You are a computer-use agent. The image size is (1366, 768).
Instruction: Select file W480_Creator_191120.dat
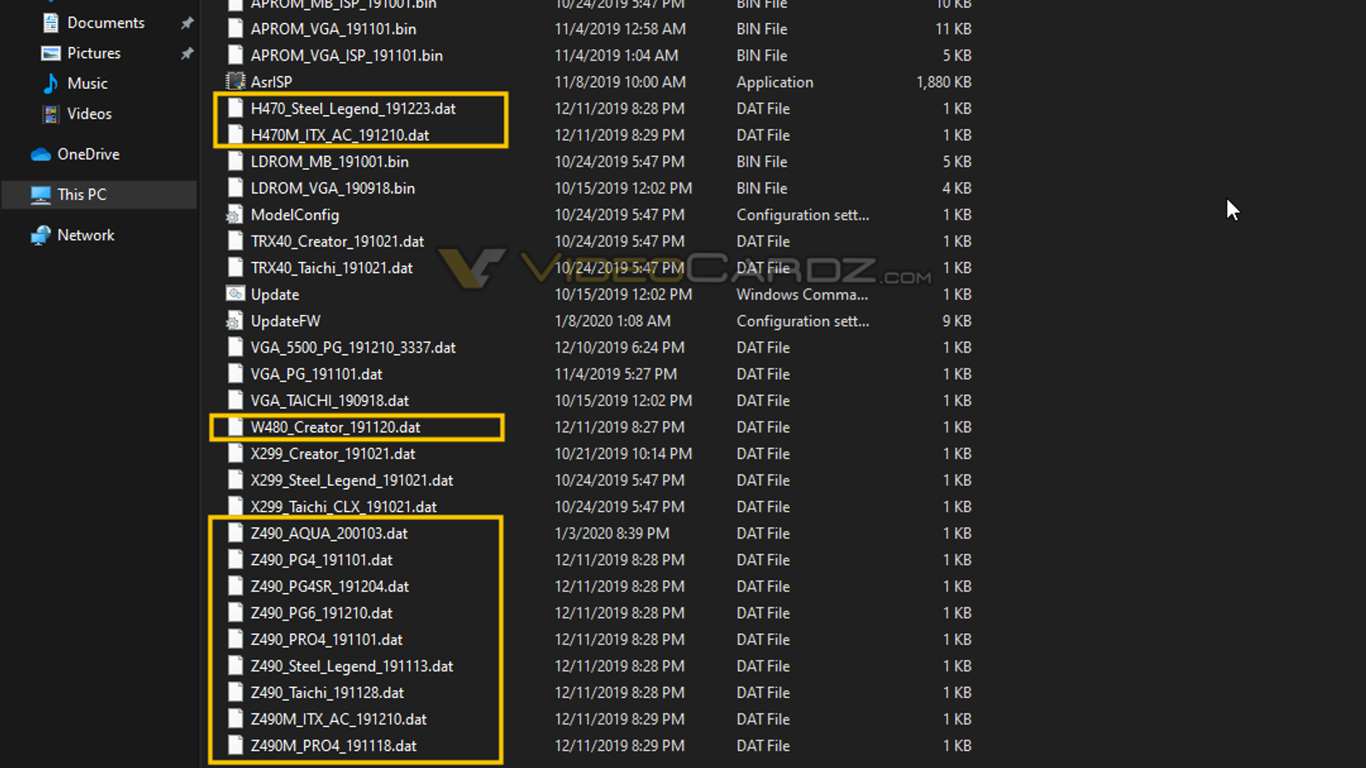336,427
